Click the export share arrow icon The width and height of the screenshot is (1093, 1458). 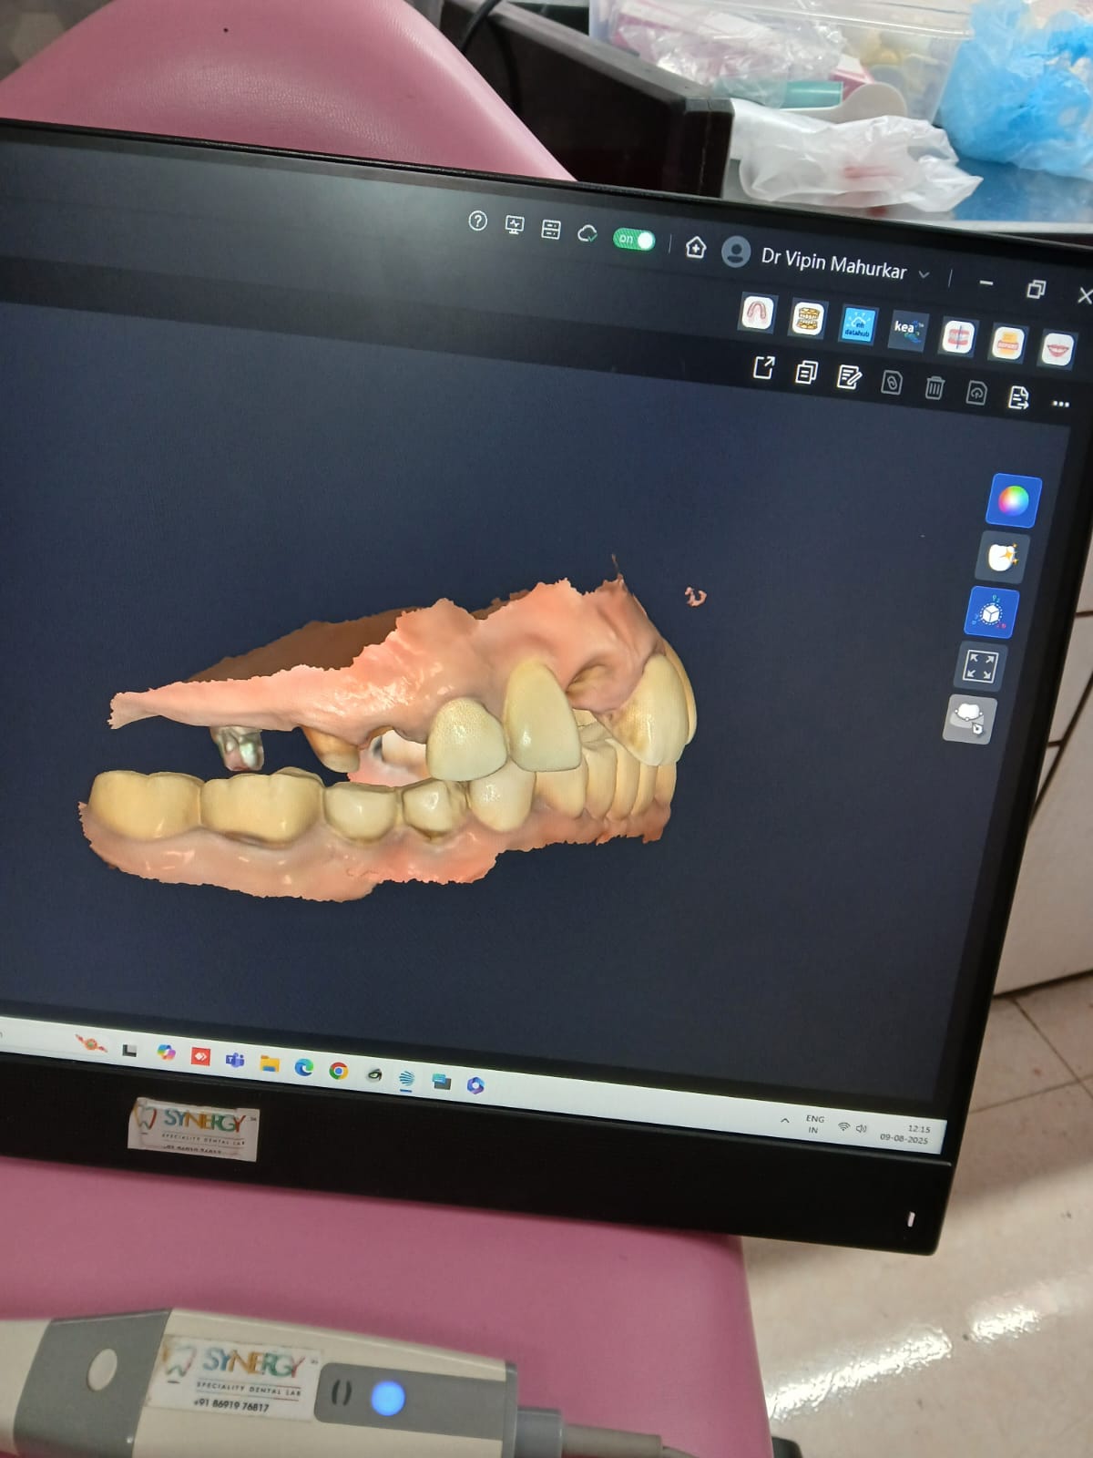[x=763, y=367]
